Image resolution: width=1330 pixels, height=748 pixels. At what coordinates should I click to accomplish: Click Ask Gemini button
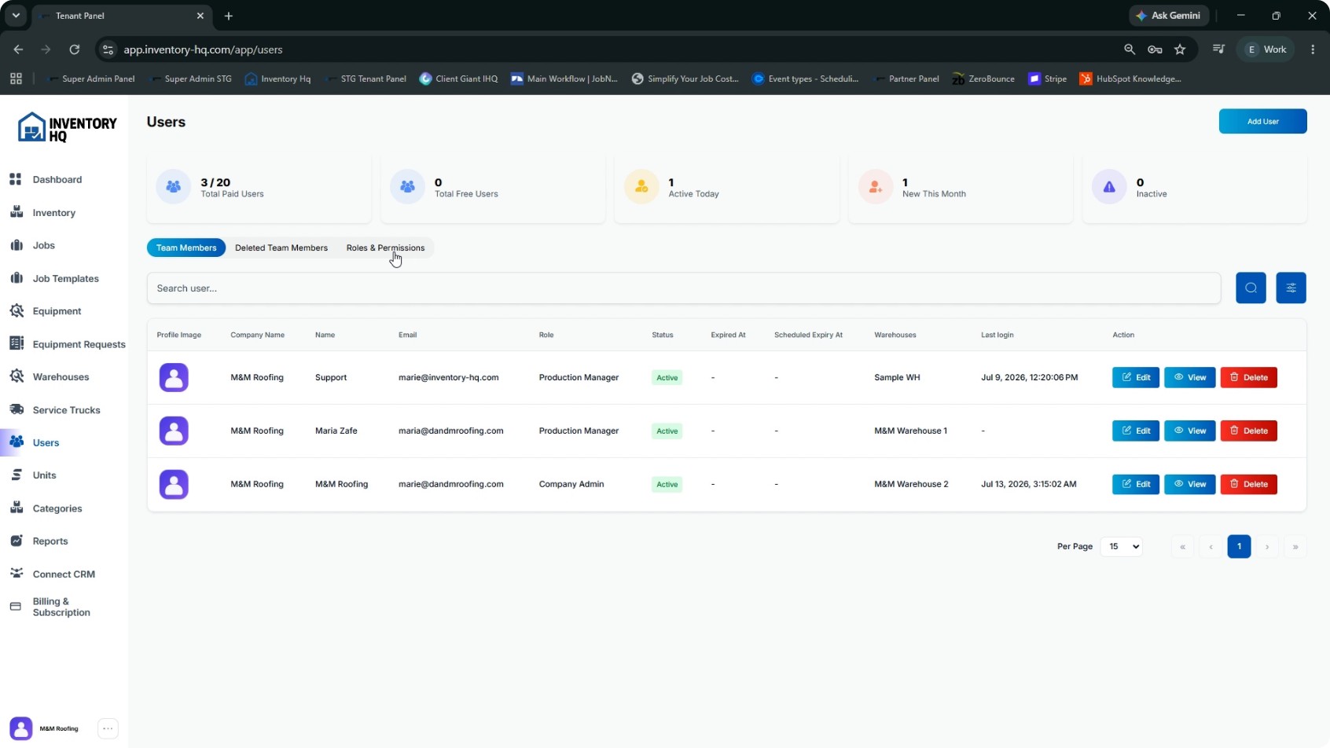(1168, 16)
